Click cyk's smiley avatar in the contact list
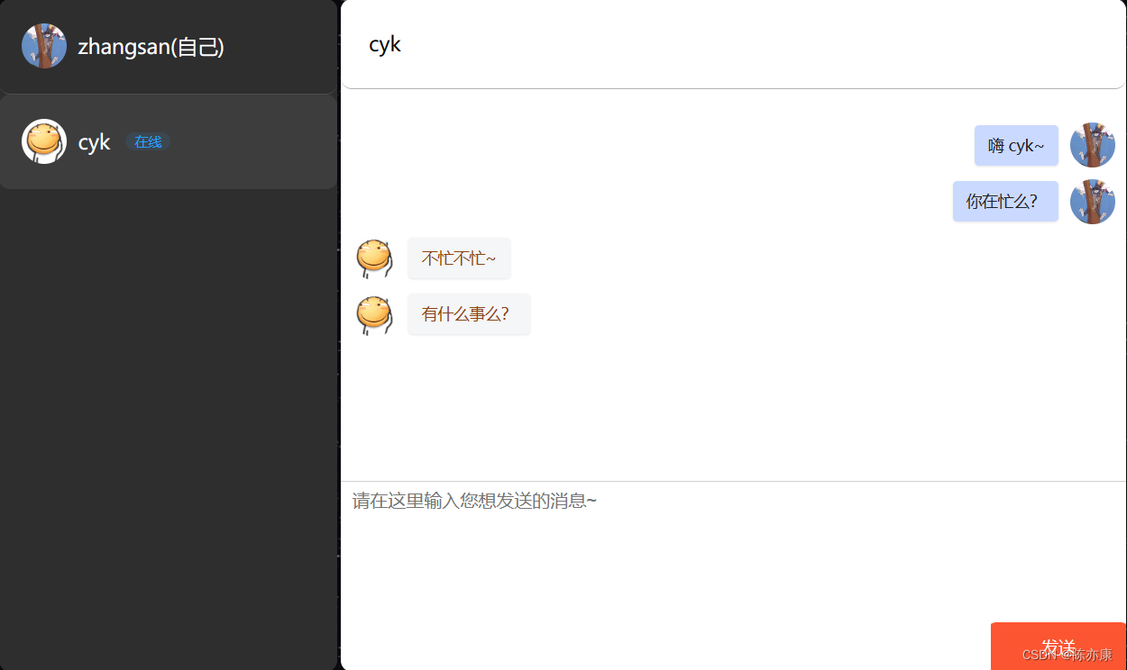 click(44, 141)
